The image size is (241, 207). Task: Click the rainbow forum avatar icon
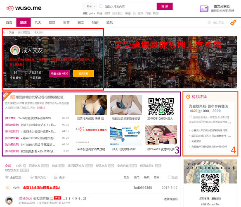click(x=15, y=50)
